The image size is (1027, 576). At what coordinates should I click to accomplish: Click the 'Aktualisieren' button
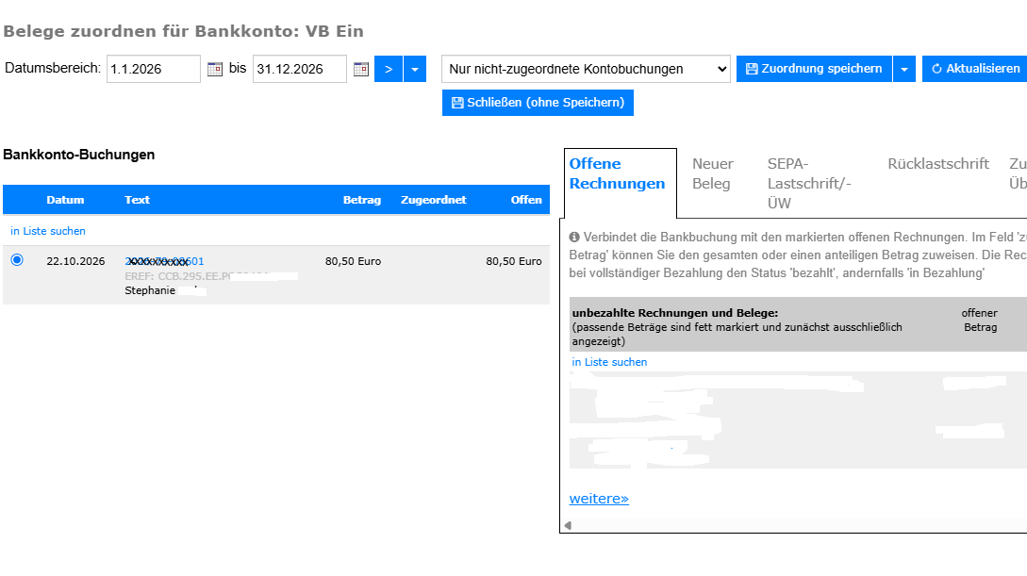(975, 69)
